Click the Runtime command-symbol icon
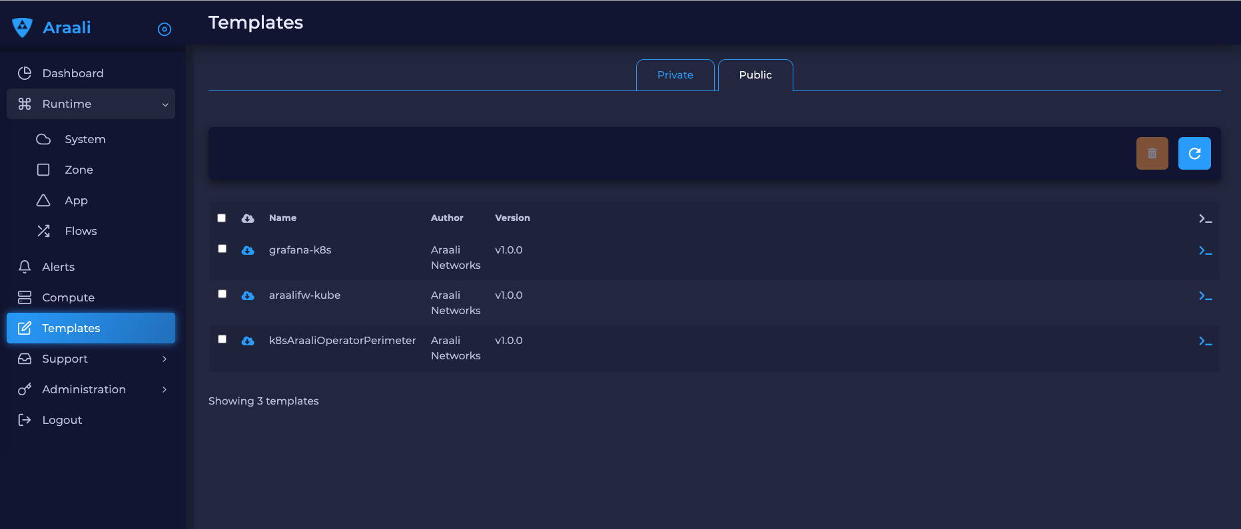This screenshot has width=1241, height=529. click(x=25, y=104)
